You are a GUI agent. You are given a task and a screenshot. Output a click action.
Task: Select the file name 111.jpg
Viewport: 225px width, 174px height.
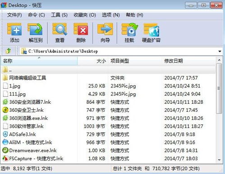coord(17,94)
